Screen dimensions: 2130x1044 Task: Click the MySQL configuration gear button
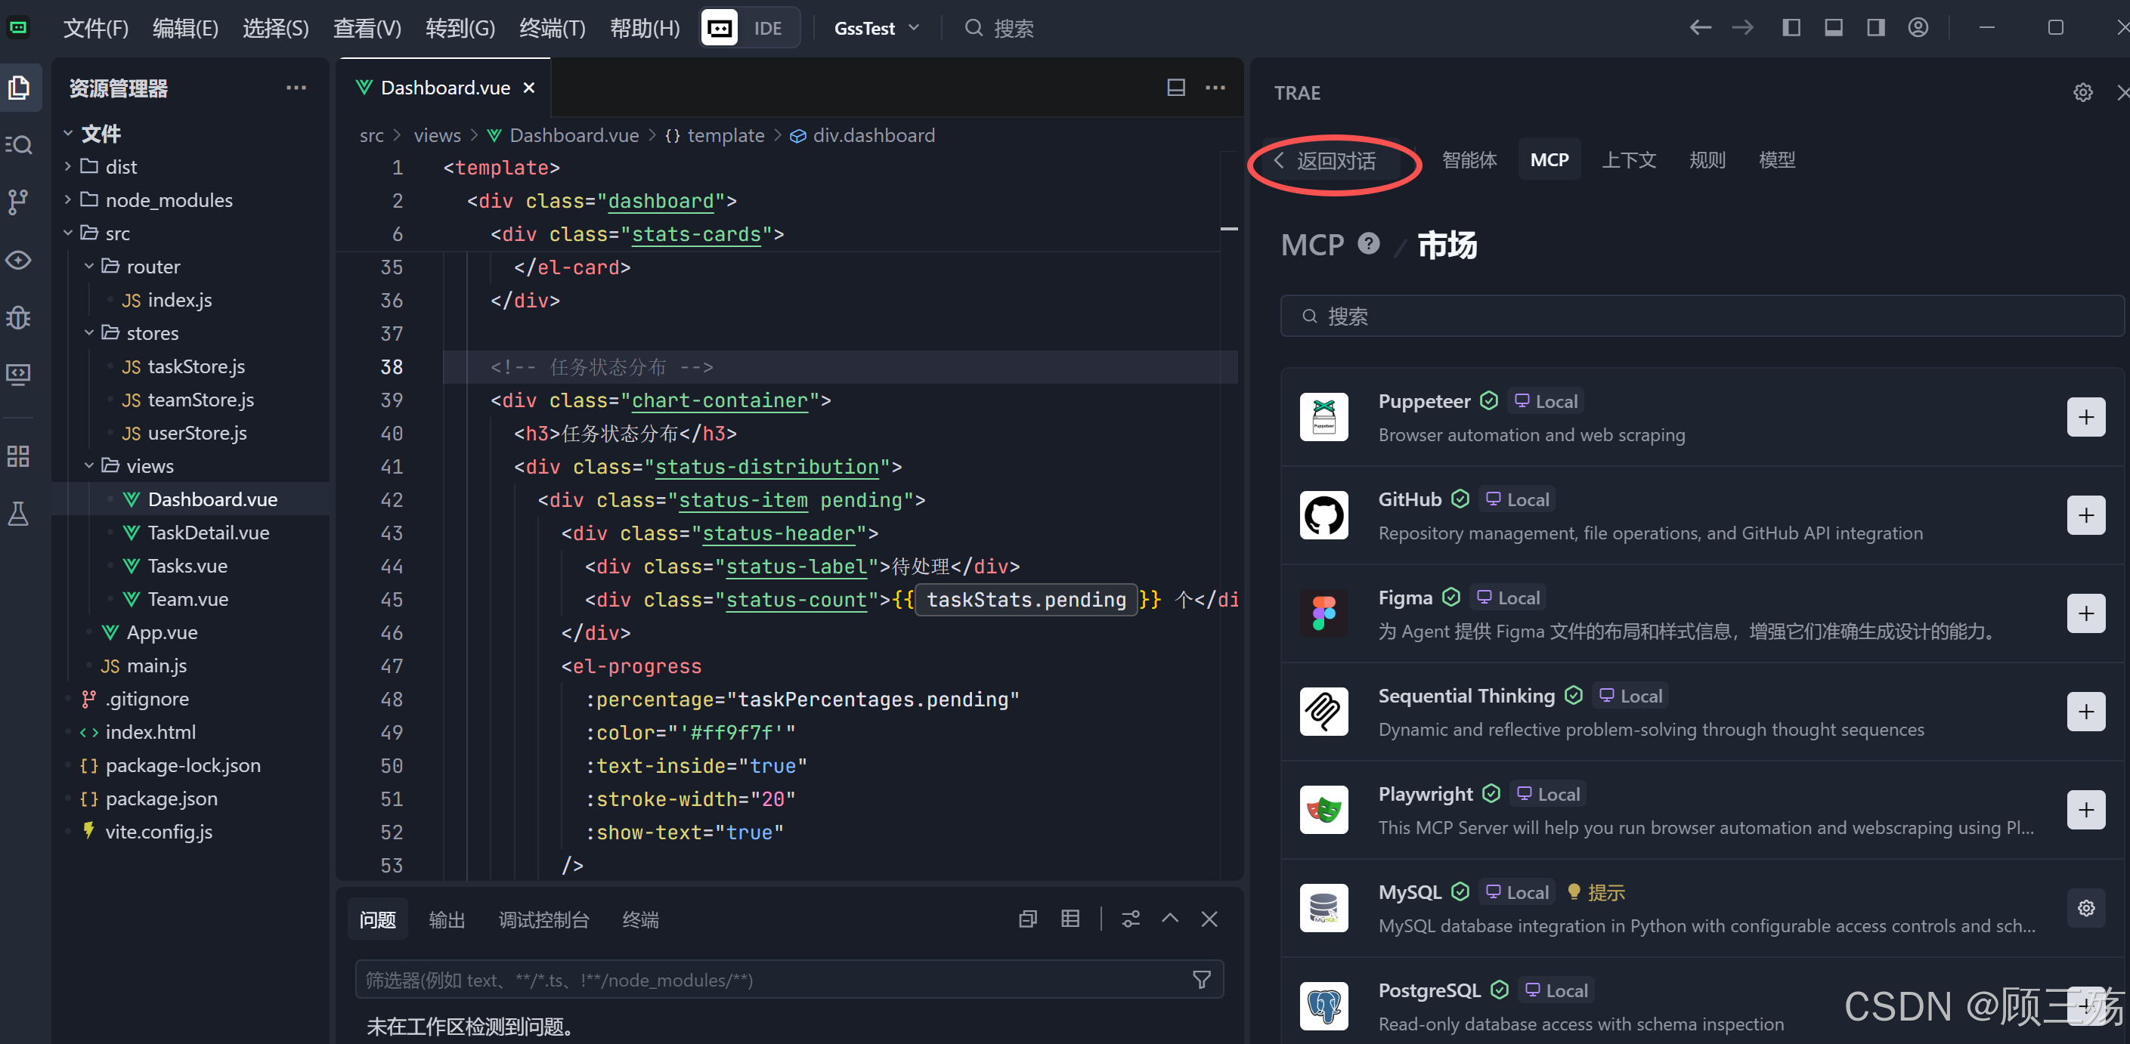pos(2085,909)
